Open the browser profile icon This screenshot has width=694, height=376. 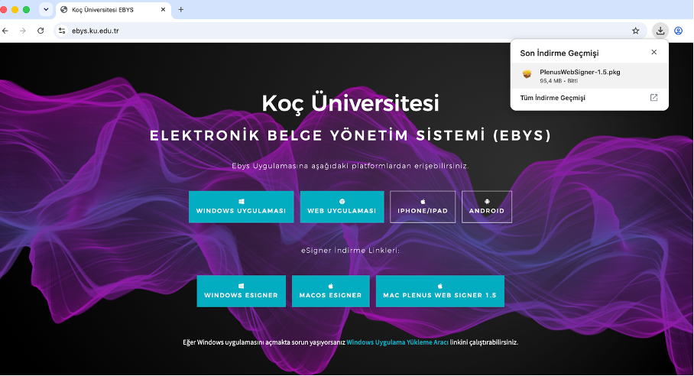pos(678,31)
